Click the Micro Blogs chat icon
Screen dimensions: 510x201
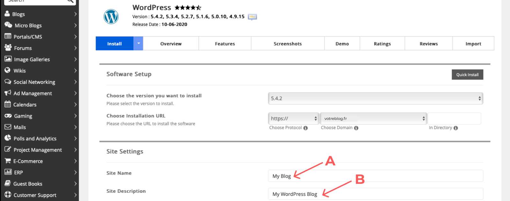click(x=8, y=25)
